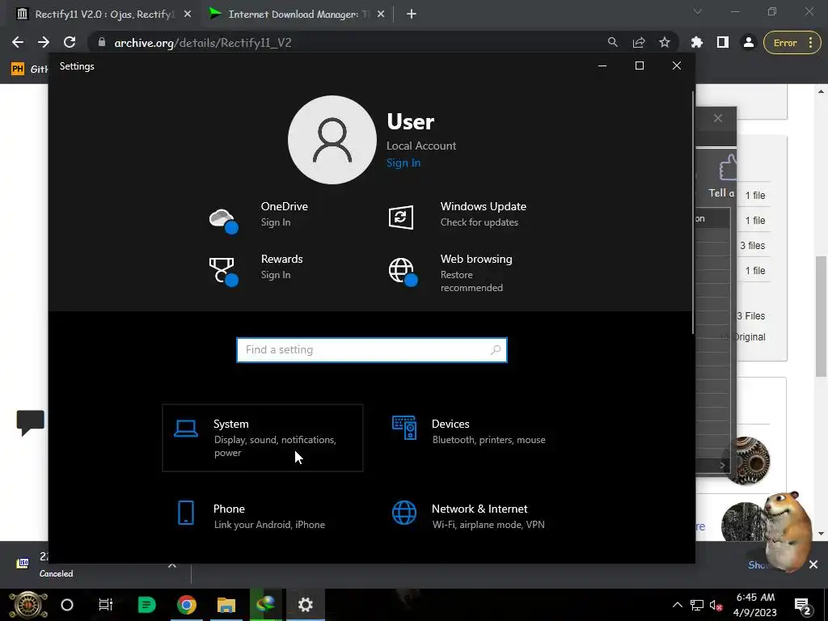Viewport: 828px width, 621px height.
Task: Open Task View on taskbar
Action: point(106,605)
